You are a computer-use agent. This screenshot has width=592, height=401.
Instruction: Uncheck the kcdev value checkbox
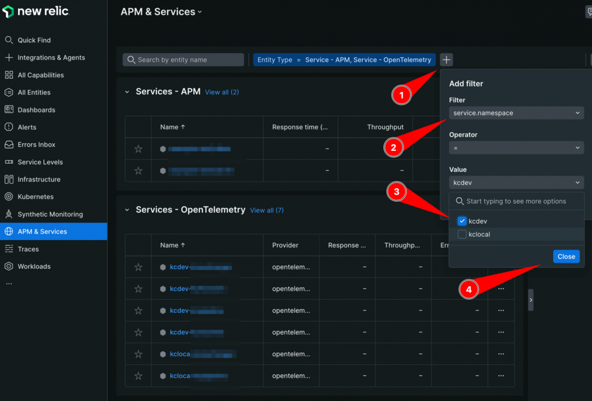point(462,221)
